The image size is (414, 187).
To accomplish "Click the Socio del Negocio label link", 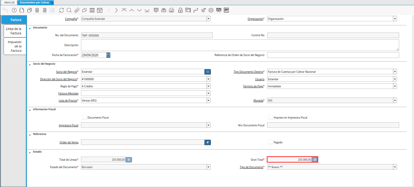I will [66, 72].
